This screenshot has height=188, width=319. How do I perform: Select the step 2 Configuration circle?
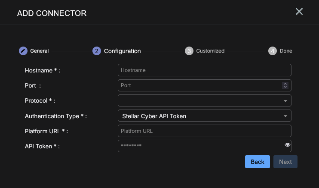coord(97,51)
